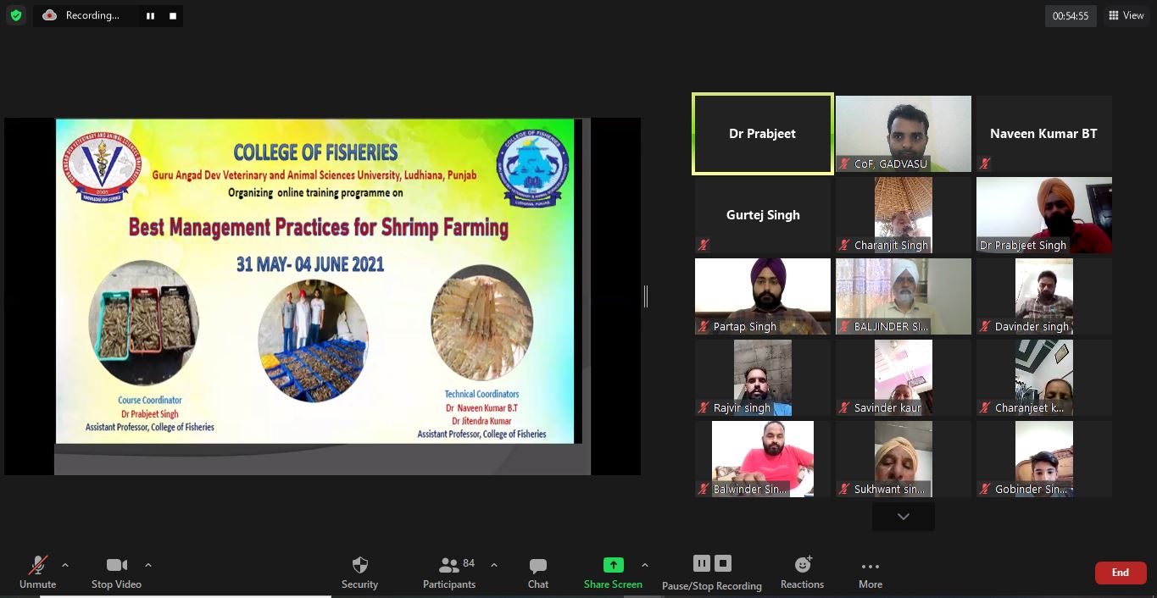The image size is (1157, 598).
Task: Select CoF, GADVASU video tile
Action: [904, 134]
